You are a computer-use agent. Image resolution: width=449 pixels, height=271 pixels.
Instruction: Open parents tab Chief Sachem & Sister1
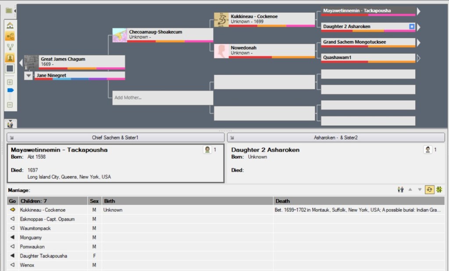point(115,137)
